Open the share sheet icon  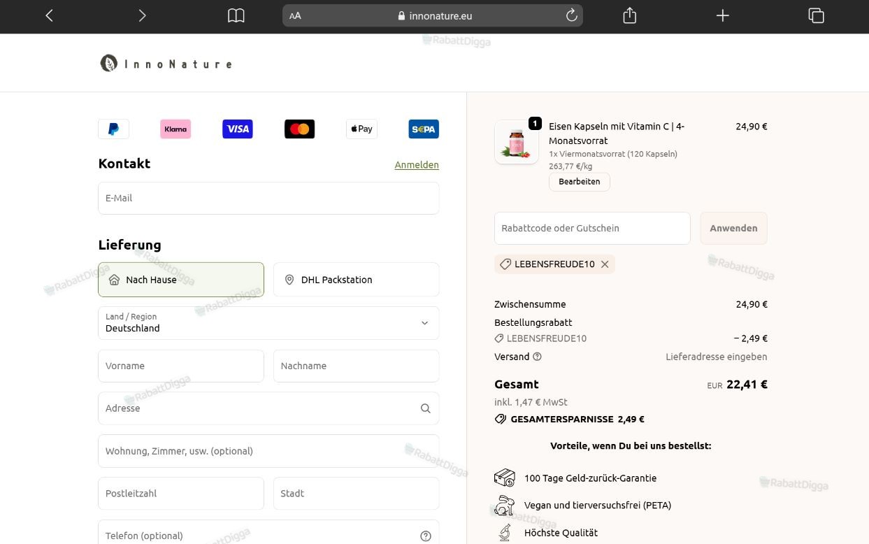click(x=629, y=15)
